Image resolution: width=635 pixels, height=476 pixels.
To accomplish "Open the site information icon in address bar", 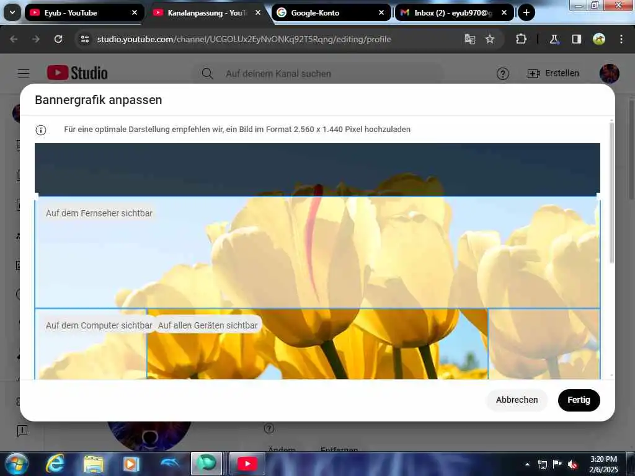I will (84, 39).
